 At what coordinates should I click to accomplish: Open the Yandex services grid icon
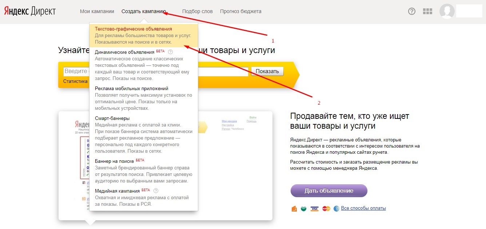(427, 11)
